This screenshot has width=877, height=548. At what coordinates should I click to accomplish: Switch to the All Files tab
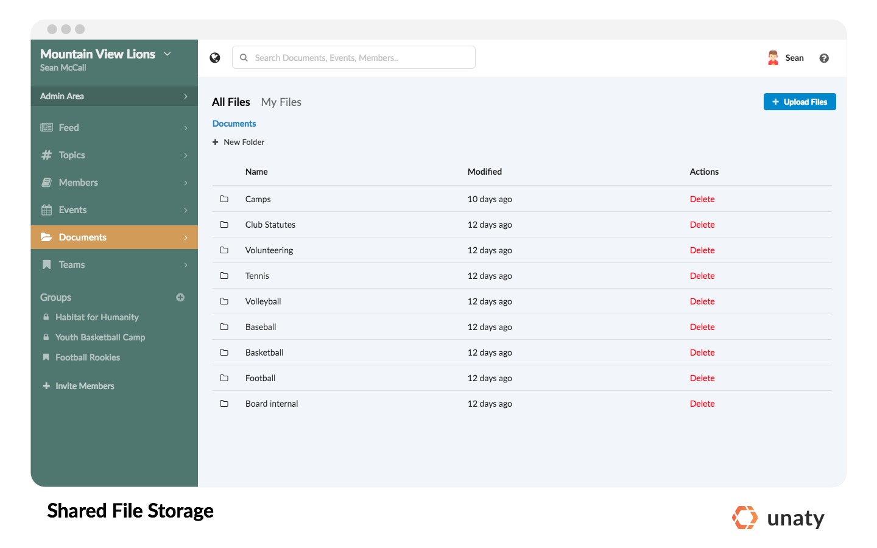231,102
